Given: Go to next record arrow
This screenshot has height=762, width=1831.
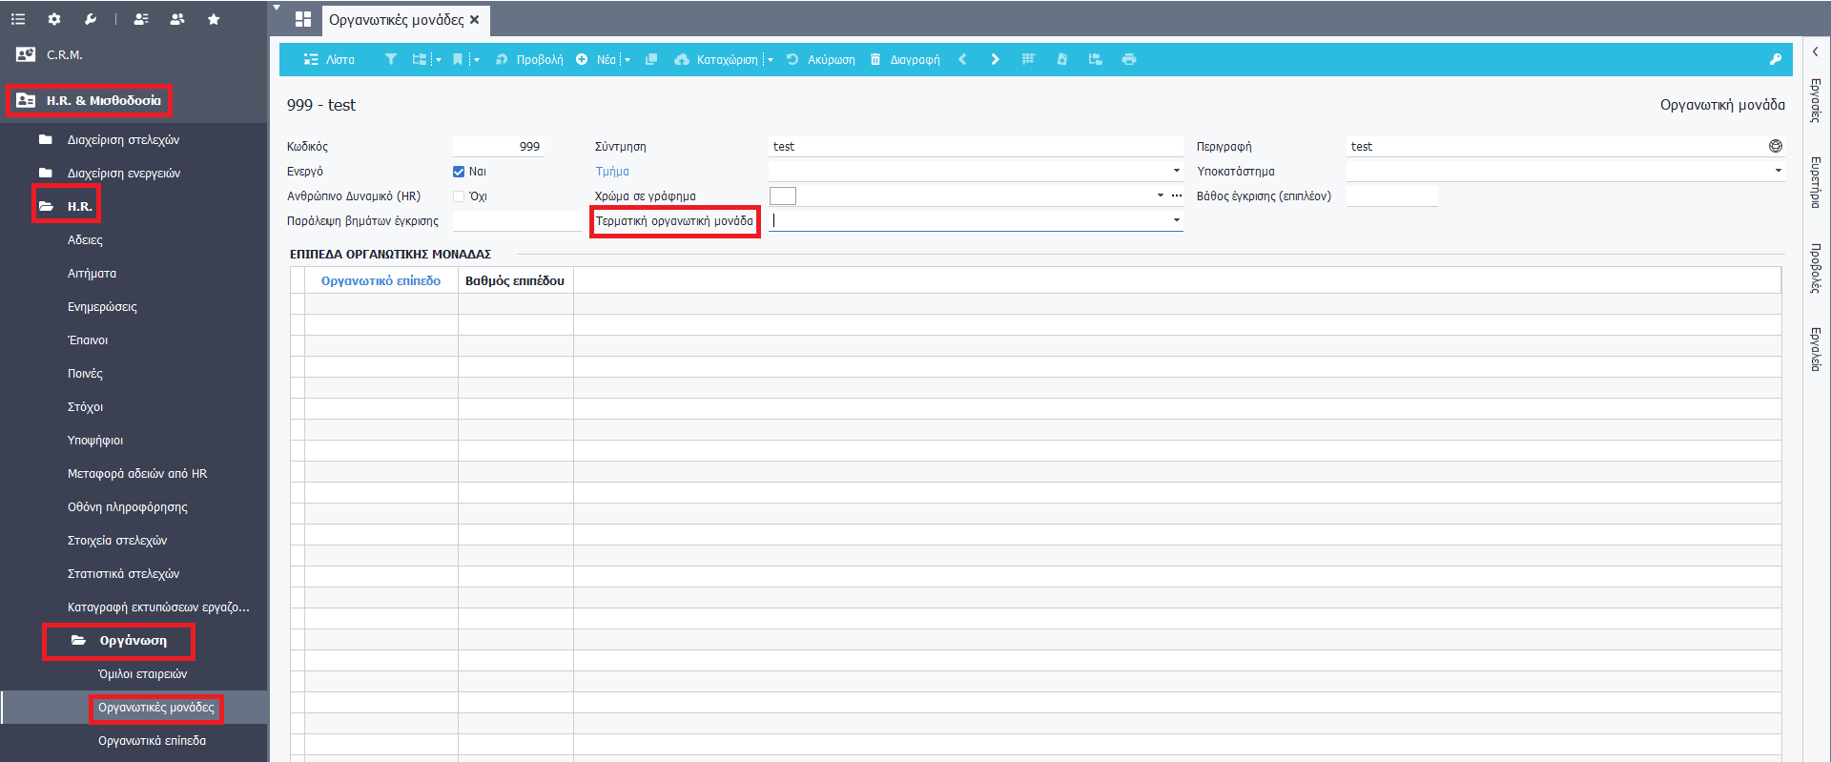Looking at the screenshot, I should pyautogui.click(x=996, y=59).
